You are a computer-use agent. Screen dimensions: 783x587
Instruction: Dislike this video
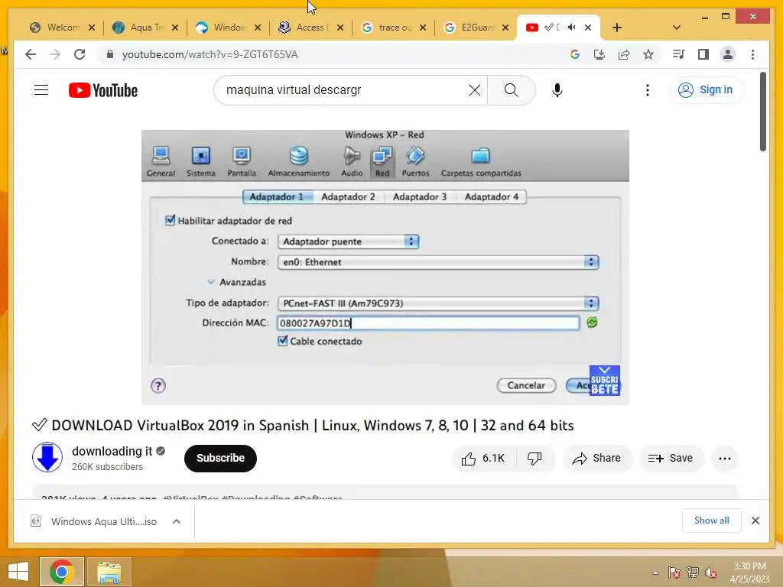click(x=534, y=459)
